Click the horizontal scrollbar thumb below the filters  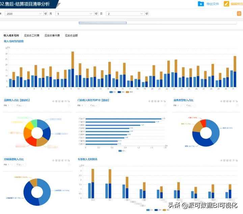[x=103, y=23]
